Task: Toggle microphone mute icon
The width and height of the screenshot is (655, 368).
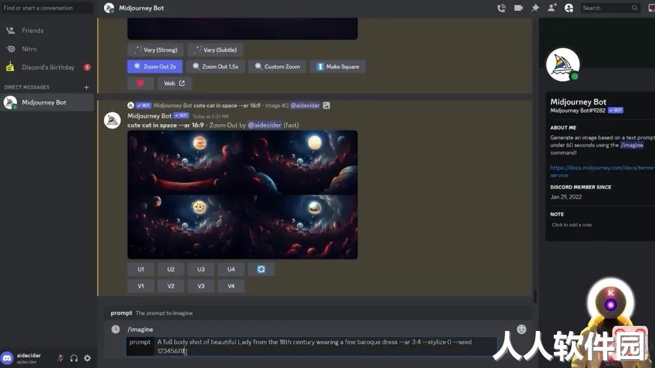Action: tap(61, 358)
